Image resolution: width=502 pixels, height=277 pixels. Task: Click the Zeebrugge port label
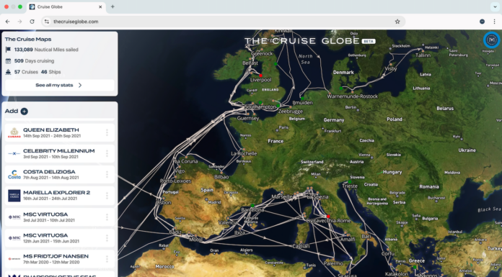tap(291, 112)
